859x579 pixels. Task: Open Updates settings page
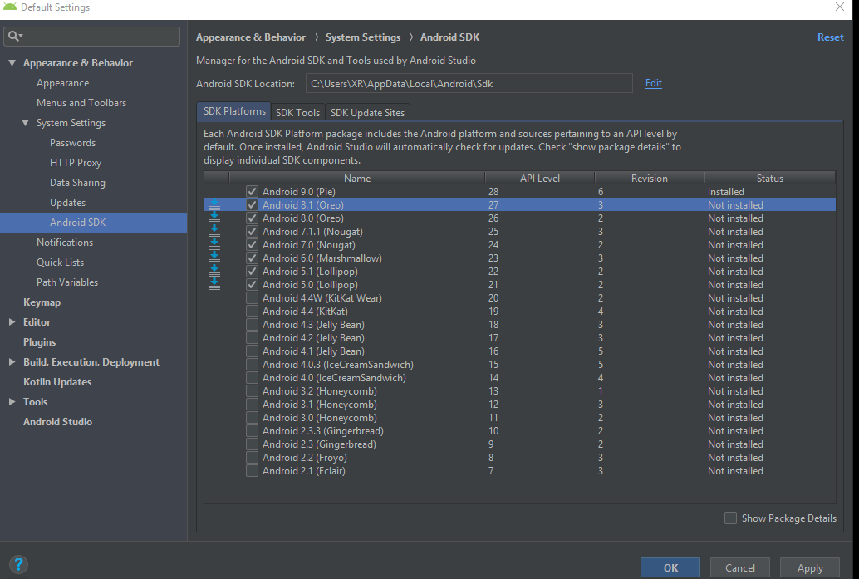tap(67, 203)
